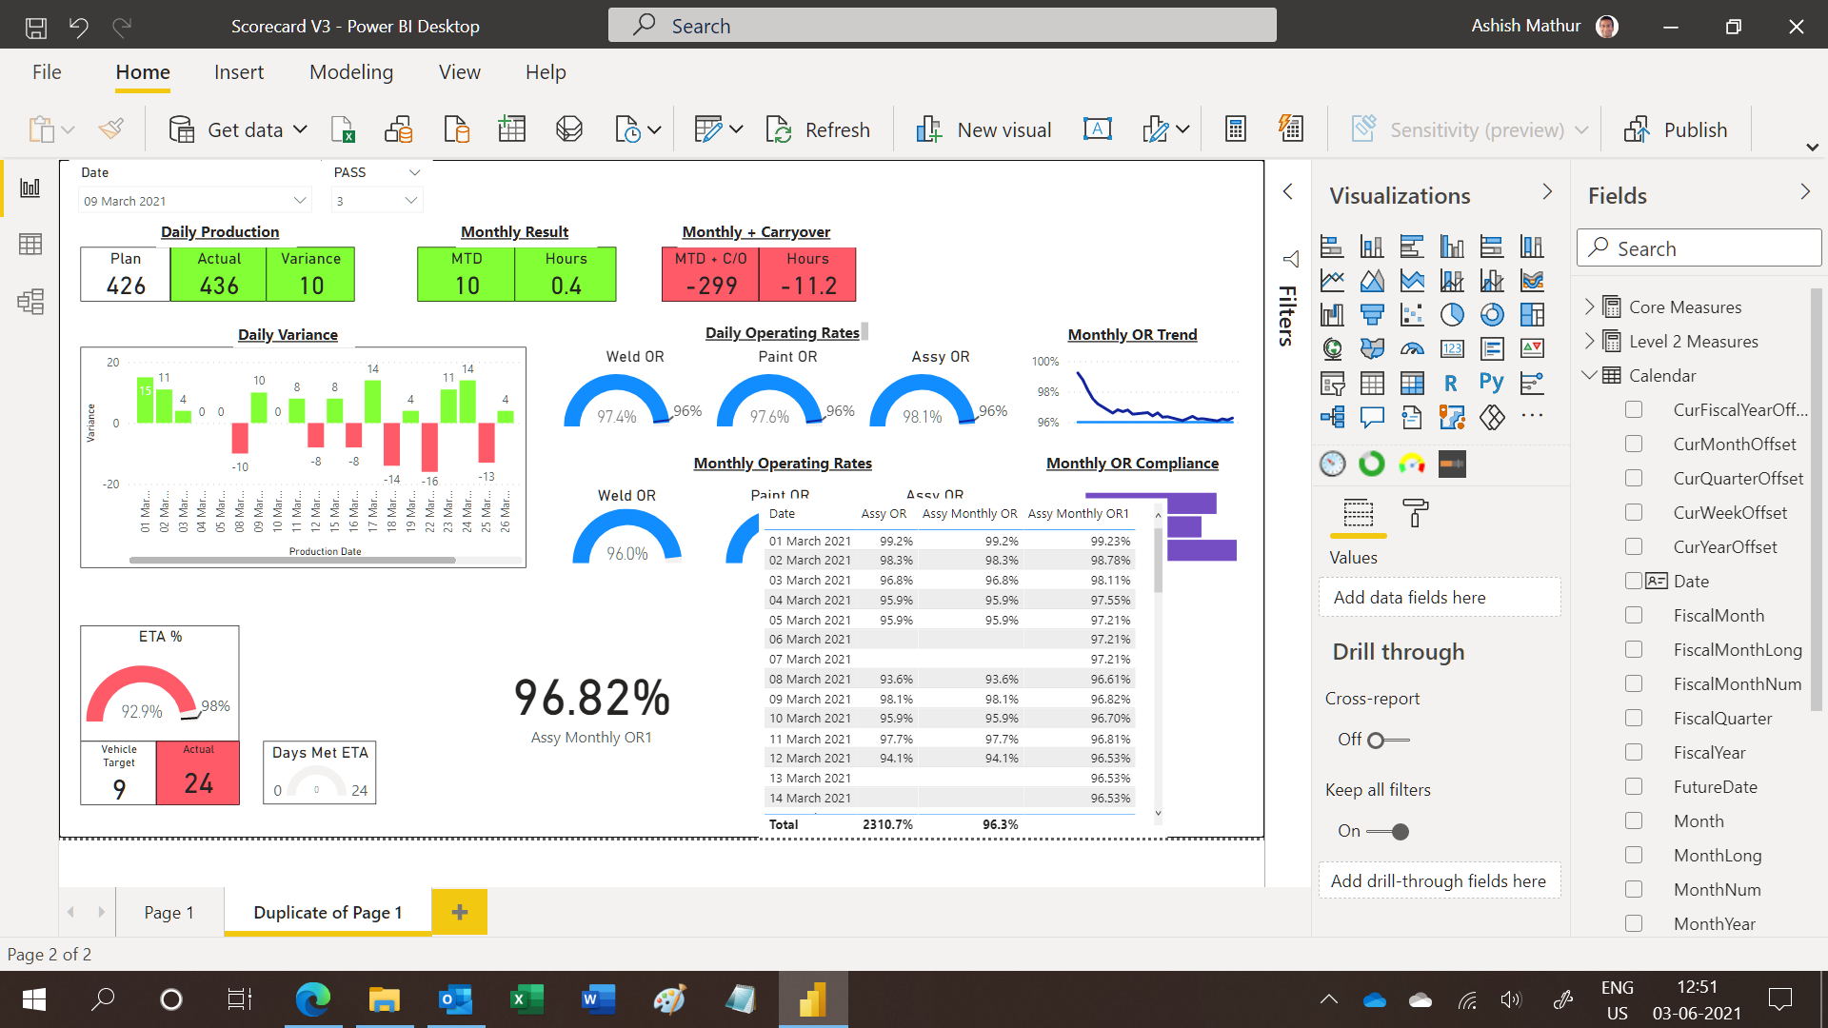
Task: Click the title bar Search box
Action: click(942, 26)
